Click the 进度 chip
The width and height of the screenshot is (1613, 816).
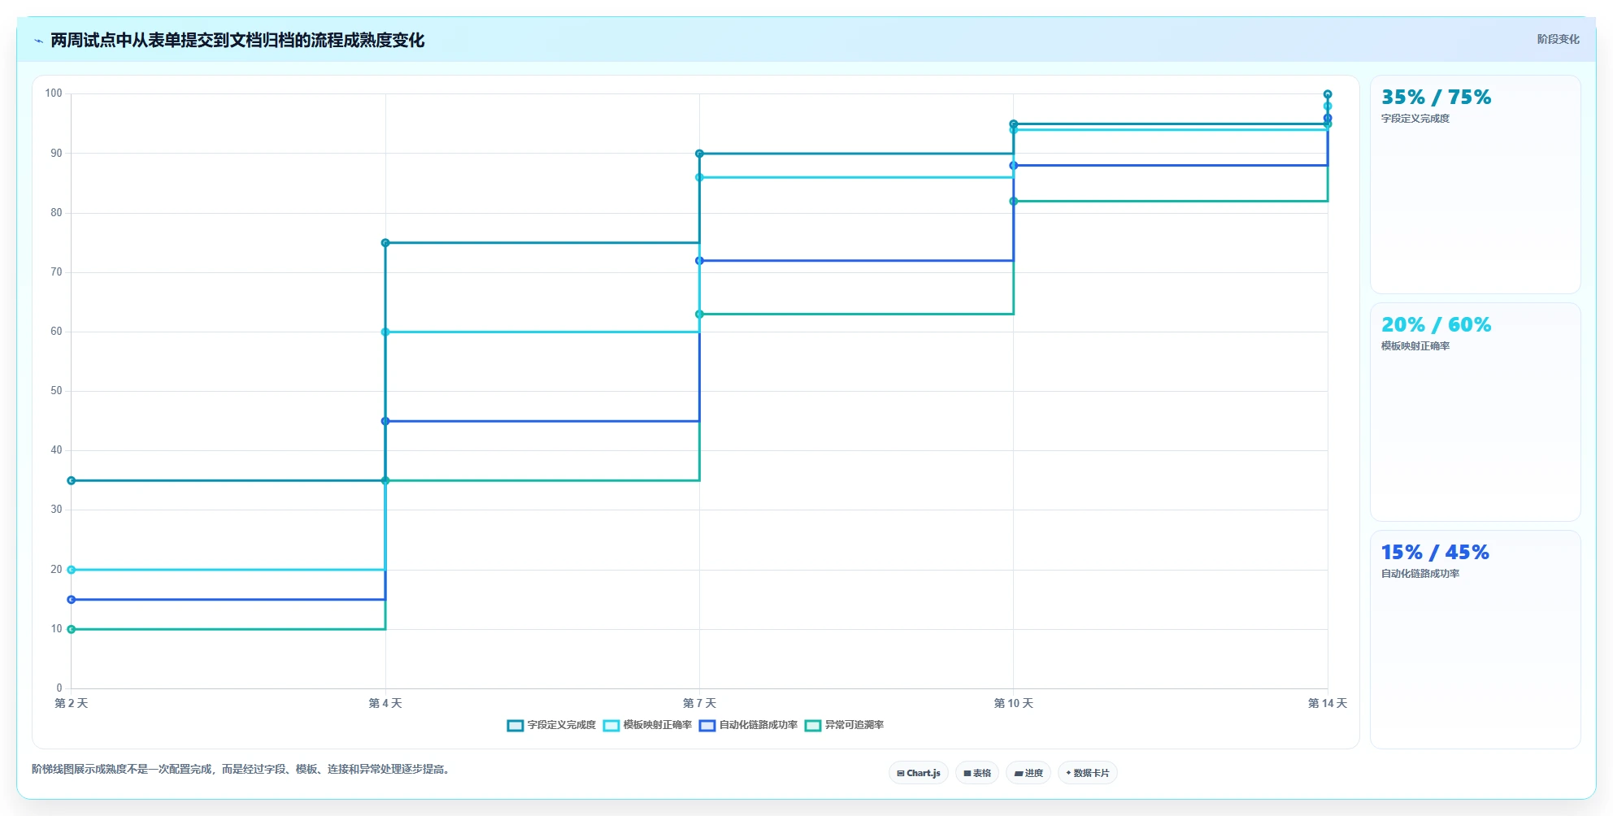(x=1028, y=773)
